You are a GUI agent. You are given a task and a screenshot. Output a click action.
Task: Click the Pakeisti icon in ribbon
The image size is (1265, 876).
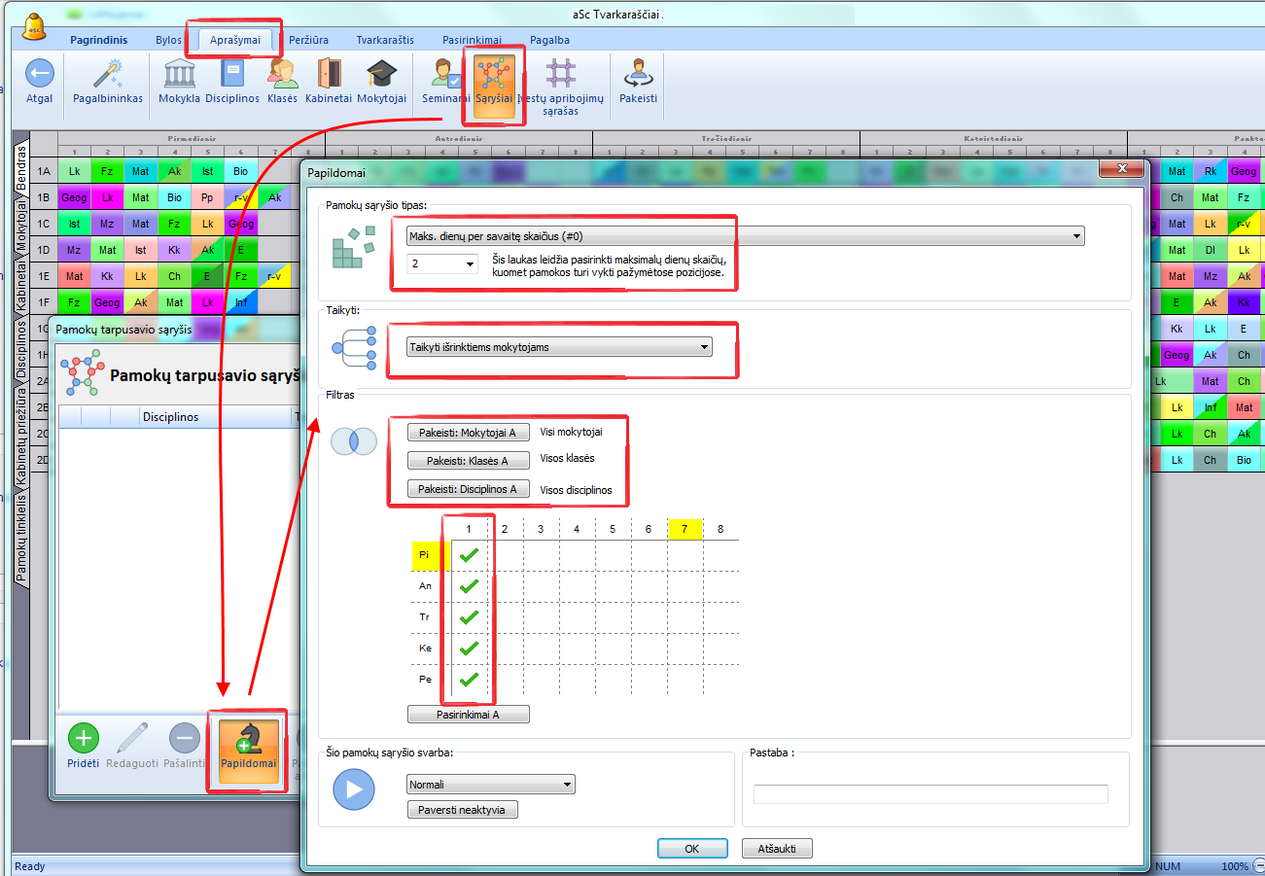click(638, 75)
